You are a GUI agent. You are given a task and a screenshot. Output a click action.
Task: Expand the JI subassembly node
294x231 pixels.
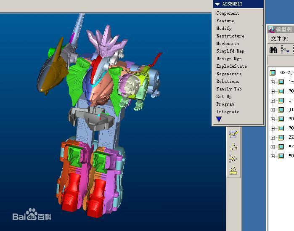click(273, 110)
